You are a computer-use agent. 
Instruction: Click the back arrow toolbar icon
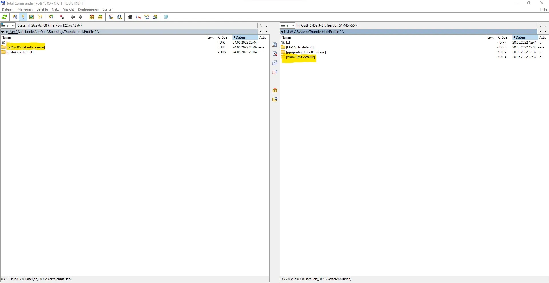tap(73, 17)
